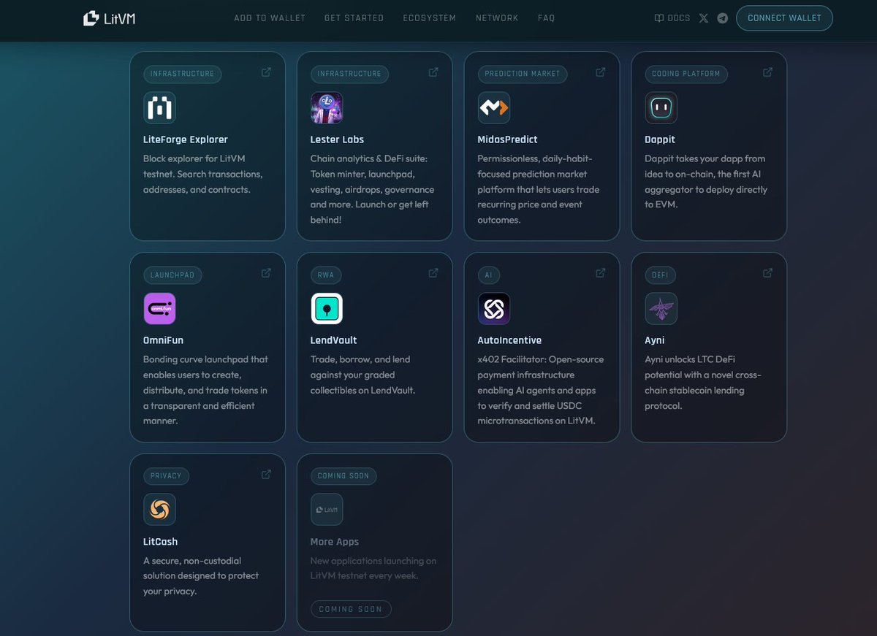The image size is (877, 636).
Task: Open LendVault external link icon
Action: pyautogui.click(x=433, y=273)
